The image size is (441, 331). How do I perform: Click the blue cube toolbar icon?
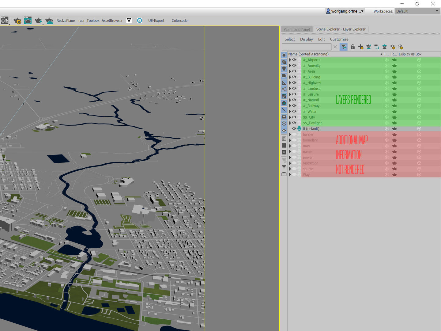(x=140, y=21)
